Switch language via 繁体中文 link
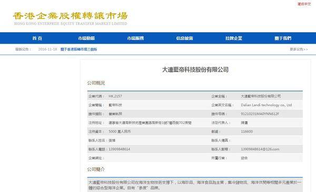Screen dimensions: 316x192 point(304,4)
